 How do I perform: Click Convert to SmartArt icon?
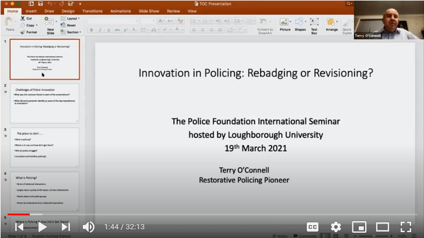click(x=263, y=22)
